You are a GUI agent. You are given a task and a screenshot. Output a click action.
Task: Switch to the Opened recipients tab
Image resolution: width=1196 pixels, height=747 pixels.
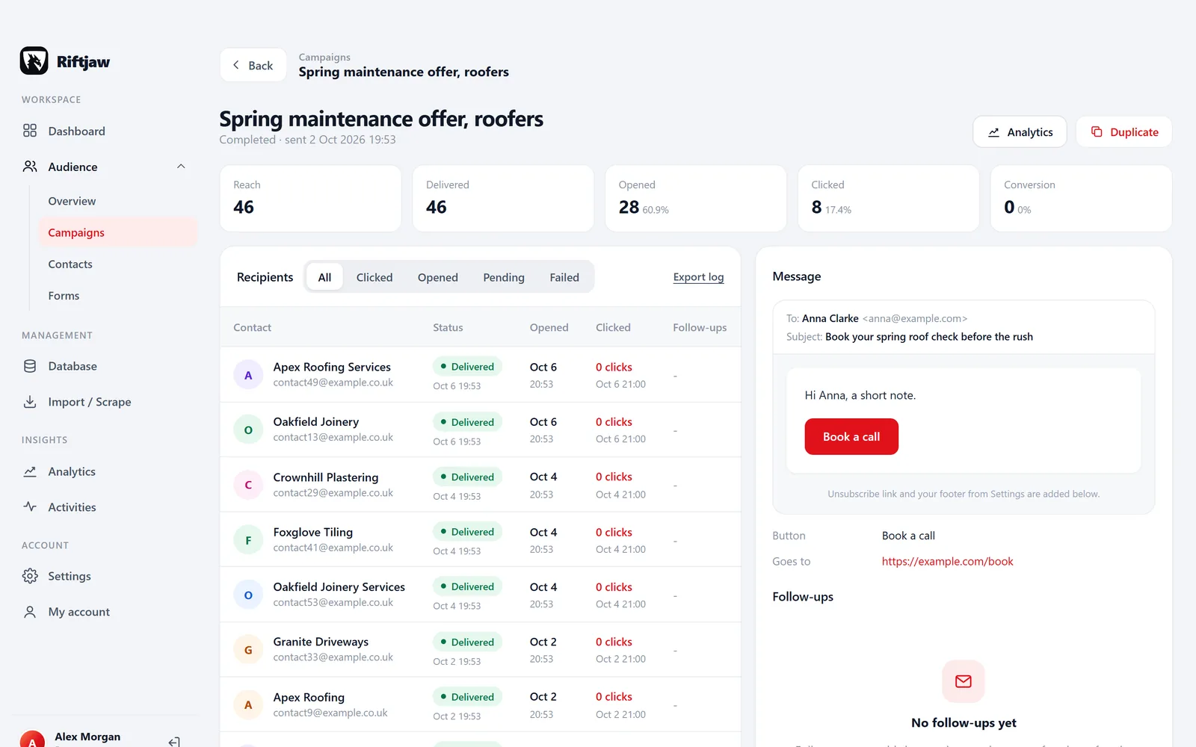click(438, 277)
